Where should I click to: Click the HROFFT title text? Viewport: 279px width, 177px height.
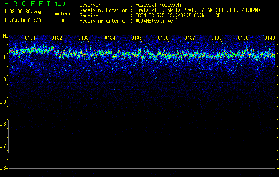tap(26, 4)
